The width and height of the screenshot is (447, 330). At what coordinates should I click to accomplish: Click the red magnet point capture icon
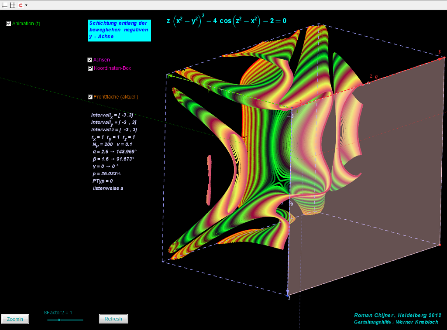[20, 5]
